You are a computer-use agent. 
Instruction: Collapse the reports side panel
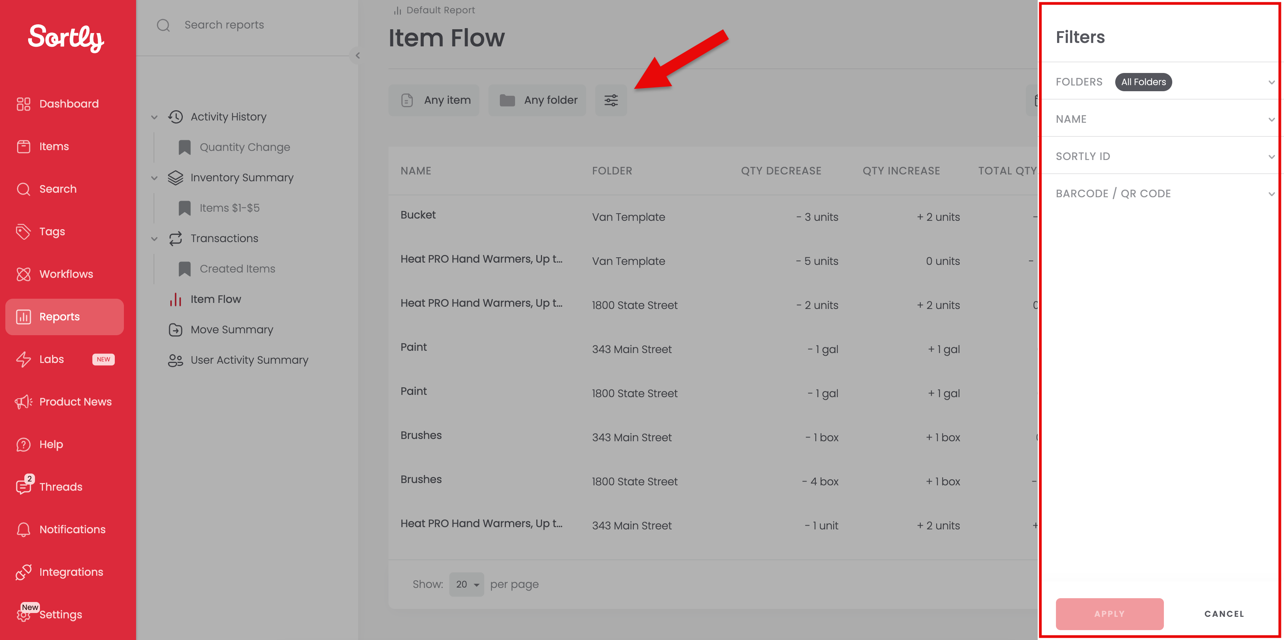(357, 55)
